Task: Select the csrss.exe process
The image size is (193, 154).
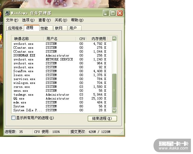Action: pyautogui.click(x=62, y=87)
